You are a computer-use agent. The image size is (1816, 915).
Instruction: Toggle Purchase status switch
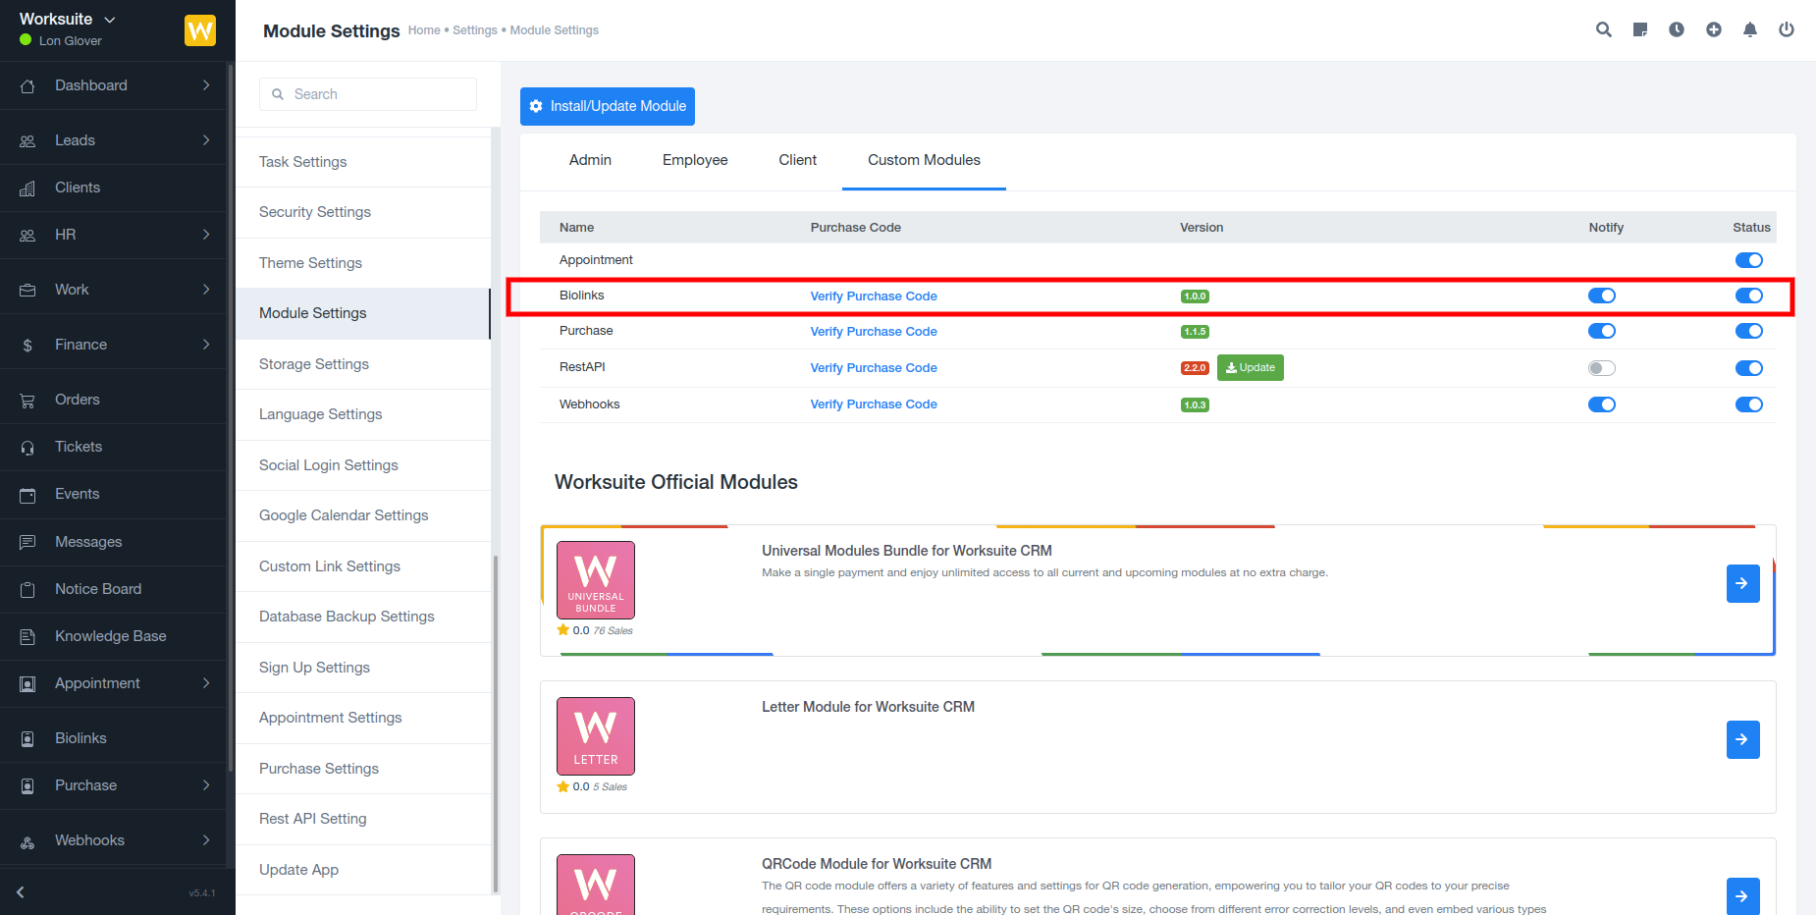(x=1749, y=331)
